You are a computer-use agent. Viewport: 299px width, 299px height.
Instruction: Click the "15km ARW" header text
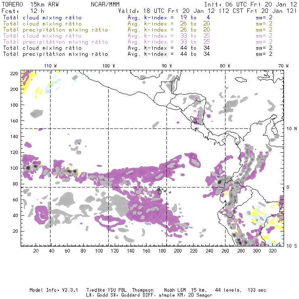[44, 4]
